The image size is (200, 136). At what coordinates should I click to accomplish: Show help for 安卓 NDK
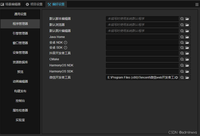(x=65, y=43)
